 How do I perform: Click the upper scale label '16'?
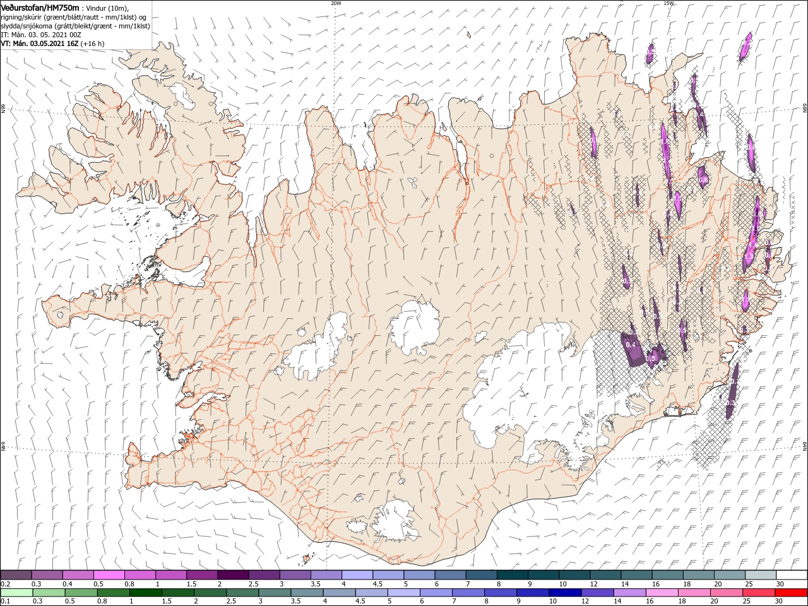point(656,584)
